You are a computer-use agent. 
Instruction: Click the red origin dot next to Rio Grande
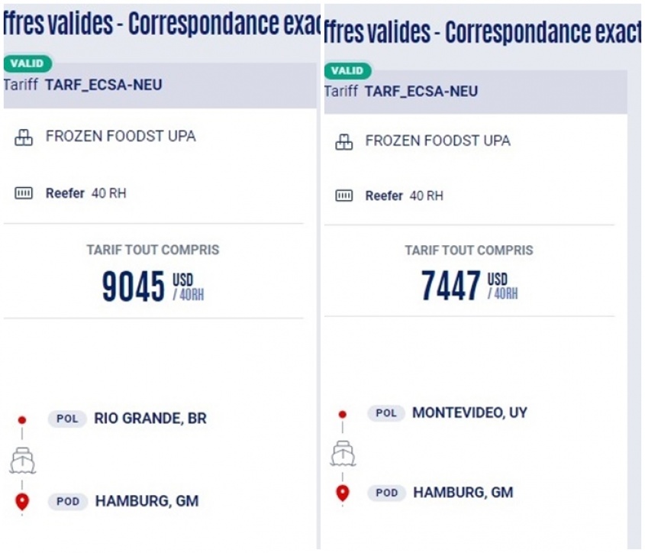click(22, 419)
